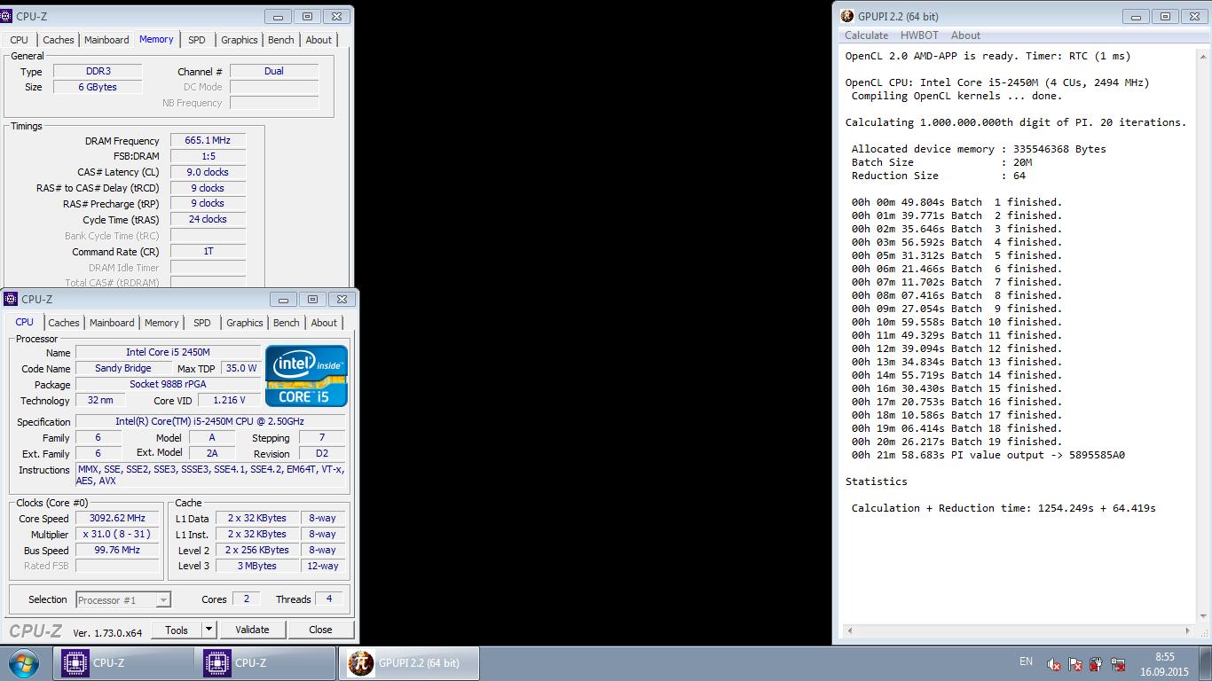Click the DRAM Frequency 665.1 MHz field
The width and height of the screenshot is (1212, 681).
208,140
